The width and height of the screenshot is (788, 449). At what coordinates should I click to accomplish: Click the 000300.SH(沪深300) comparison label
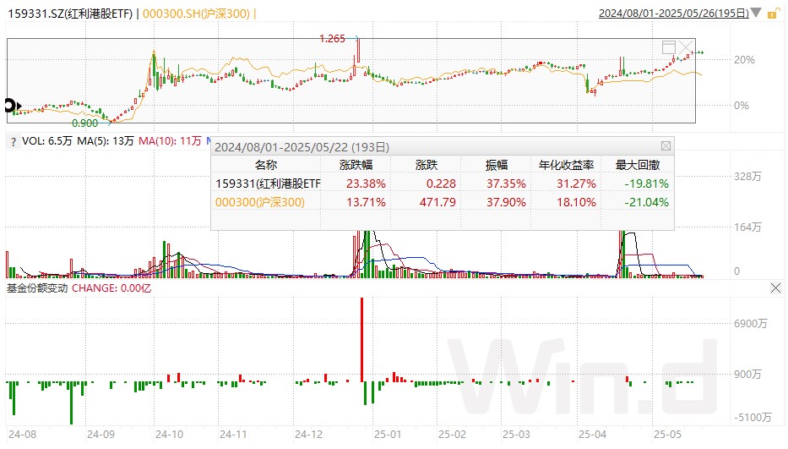[x=196, y=14]
